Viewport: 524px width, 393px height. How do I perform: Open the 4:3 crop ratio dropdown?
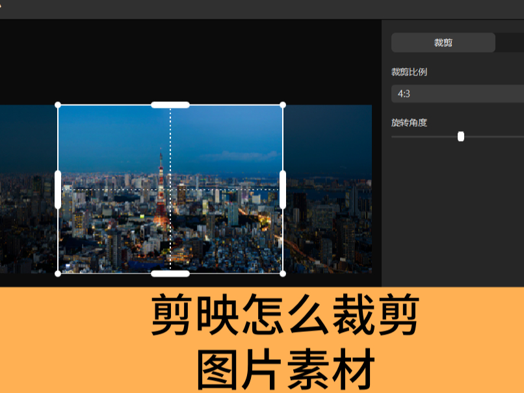point(458,94)
